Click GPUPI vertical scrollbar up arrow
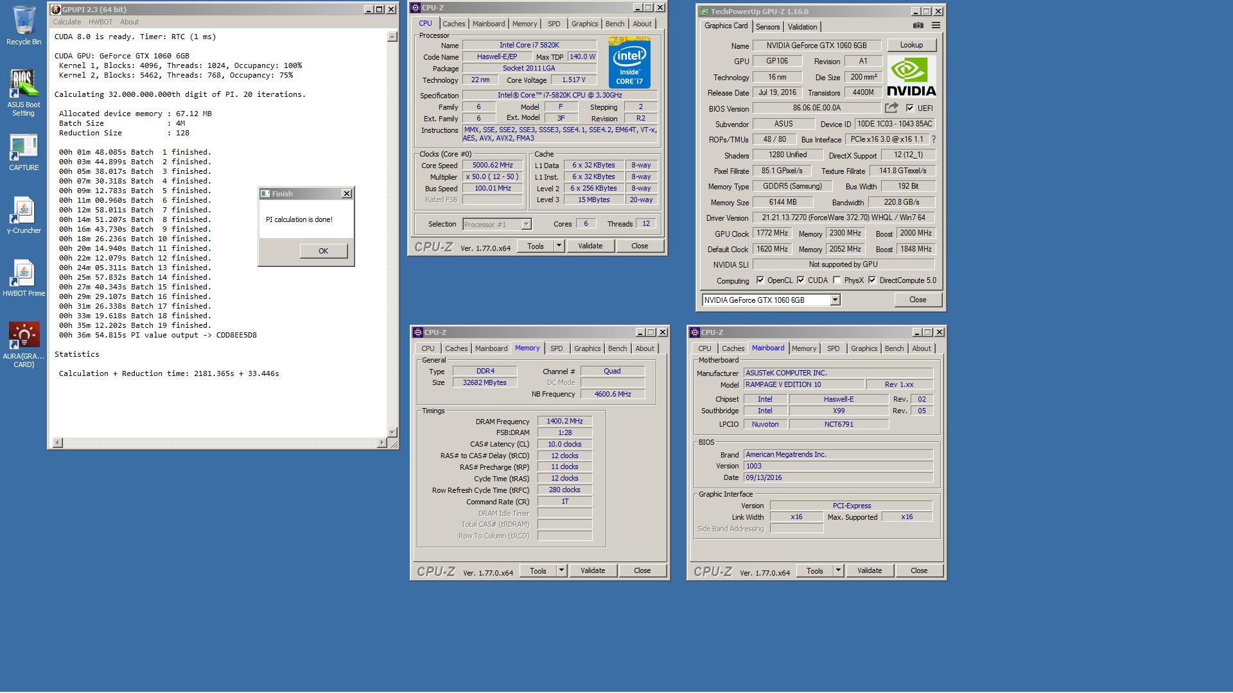The image size is (1233, 693). pos(392,37)
